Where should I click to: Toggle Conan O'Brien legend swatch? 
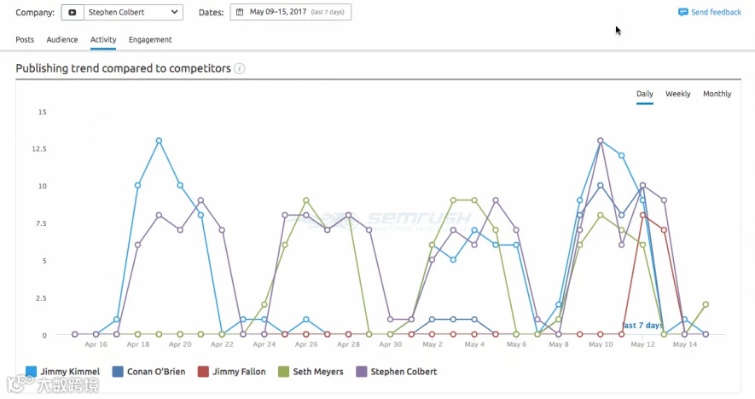118,372
